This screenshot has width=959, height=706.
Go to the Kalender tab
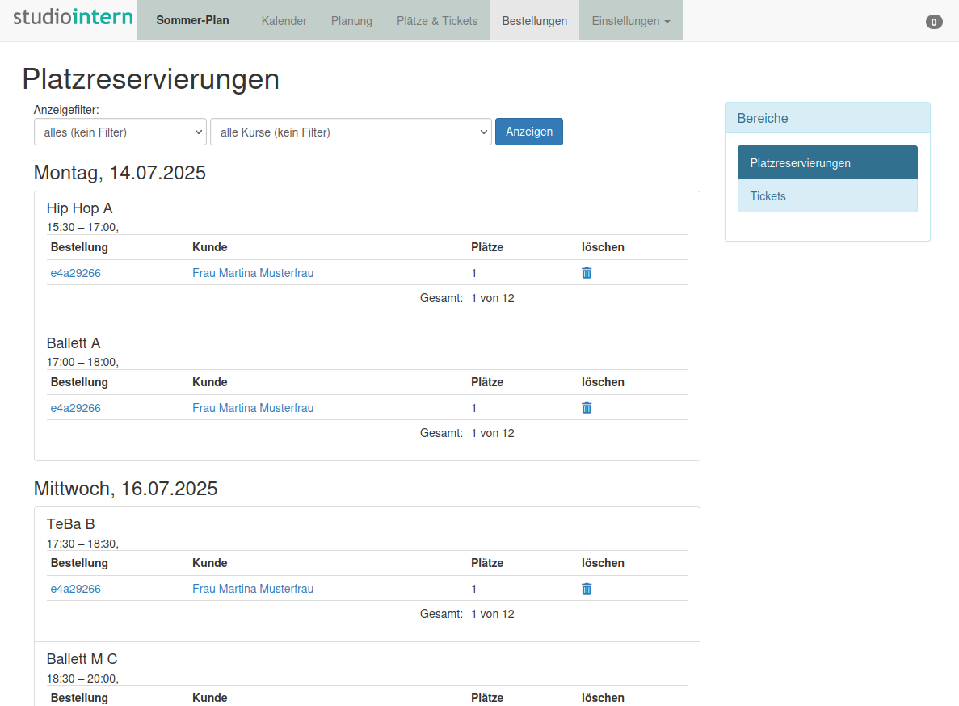(284, 21)
